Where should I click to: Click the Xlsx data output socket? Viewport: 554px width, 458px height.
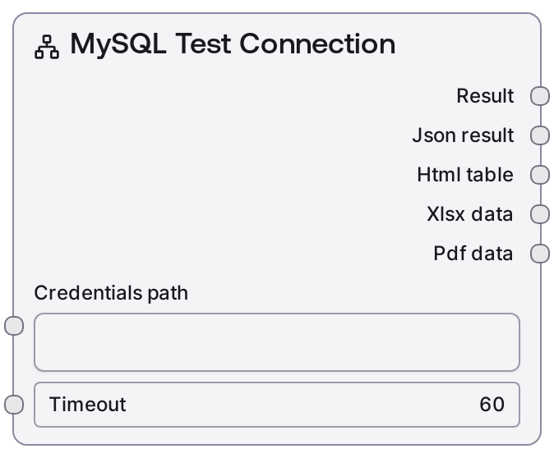539,214
